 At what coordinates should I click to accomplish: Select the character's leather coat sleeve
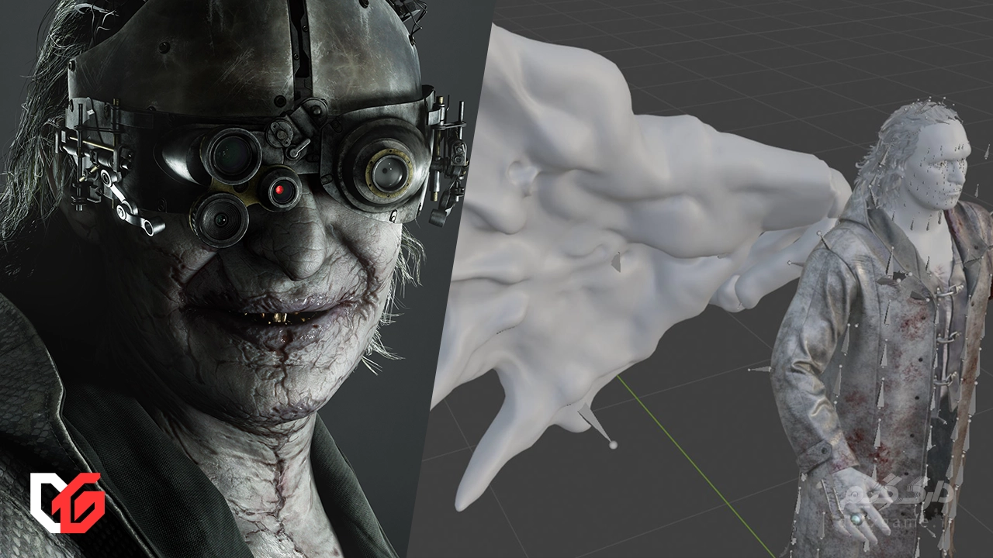click(799, 387)
